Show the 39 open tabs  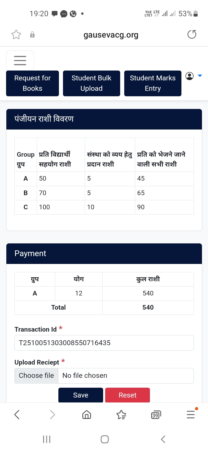click(156, 415)
